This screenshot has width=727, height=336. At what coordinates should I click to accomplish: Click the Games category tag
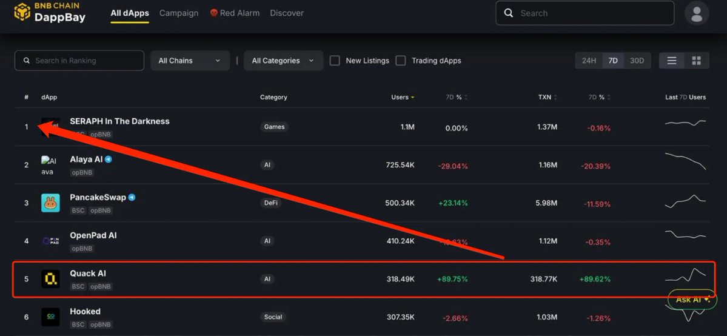pyautogui.click(x=274, y=127)
